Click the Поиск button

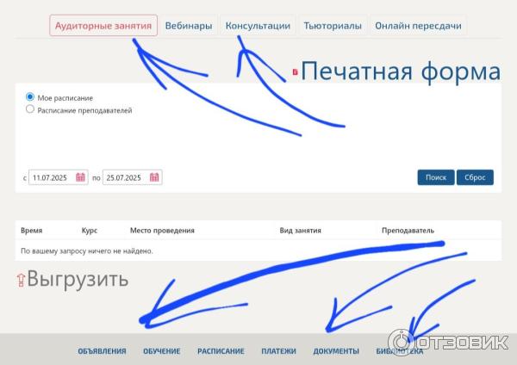(436, 177)
